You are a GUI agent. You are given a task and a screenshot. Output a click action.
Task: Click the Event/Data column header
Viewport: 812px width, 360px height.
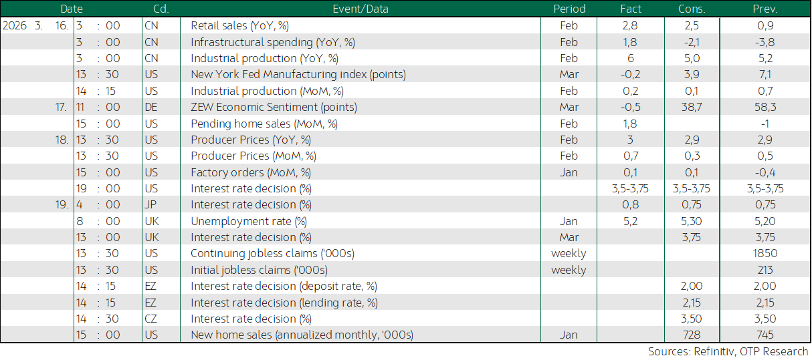pyautogui.click(x=360, y=9)
